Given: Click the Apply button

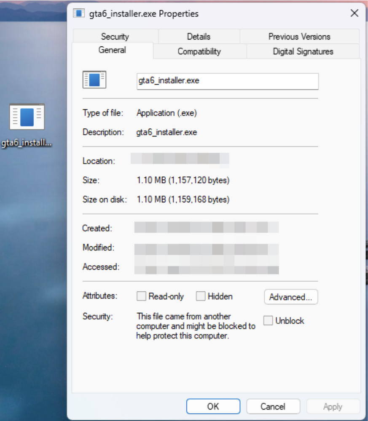Looking at the screenshot, I should pos(333,407).
